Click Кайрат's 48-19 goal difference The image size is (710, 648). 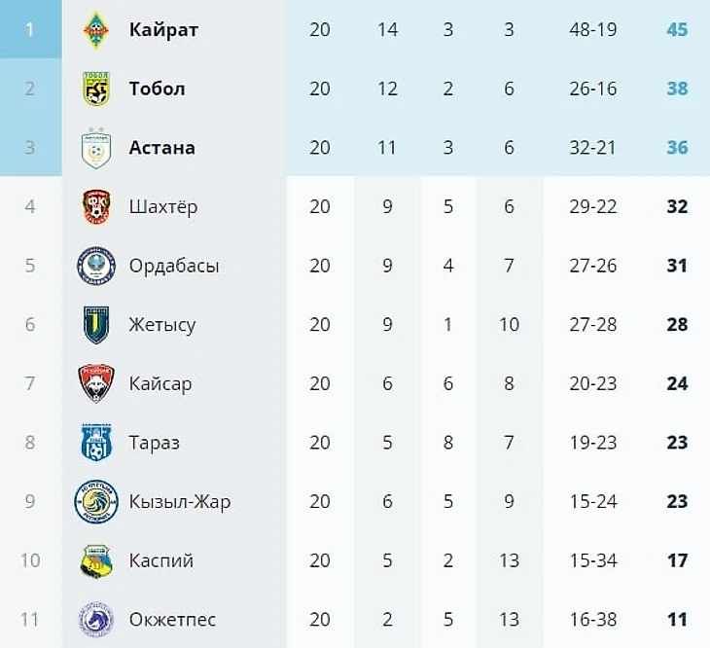593,30
